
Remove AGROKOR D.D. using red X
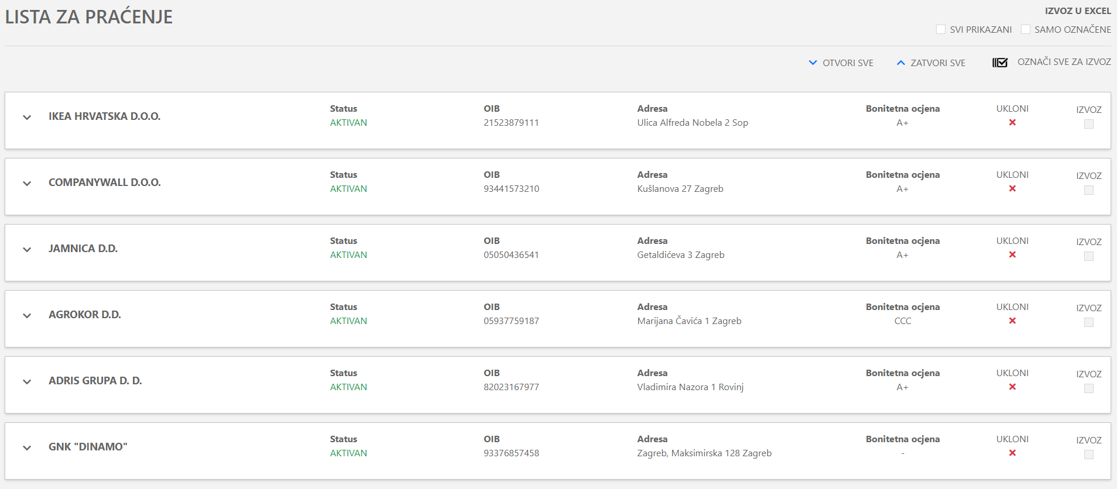click(1012, 321)
